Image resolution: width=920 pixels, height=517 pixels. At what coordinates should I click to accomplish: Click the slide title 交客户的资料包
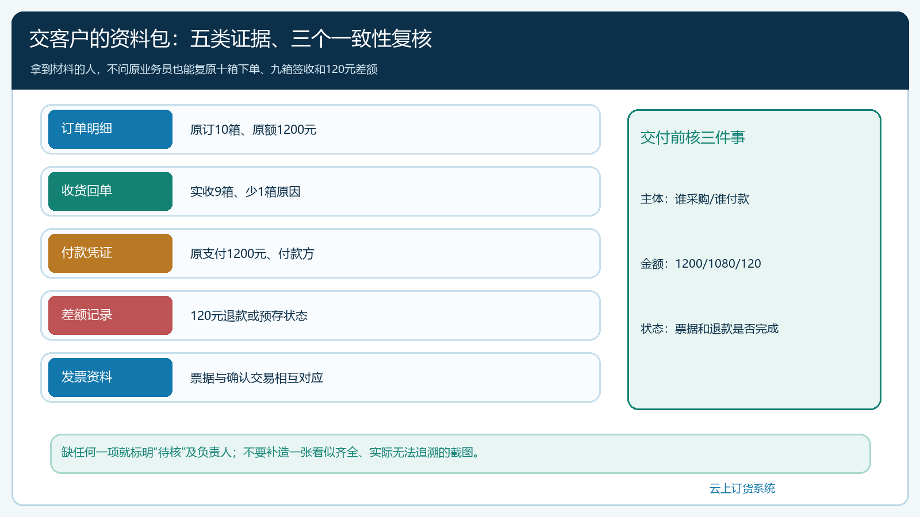pyautogui.click(x=231, y=38)
